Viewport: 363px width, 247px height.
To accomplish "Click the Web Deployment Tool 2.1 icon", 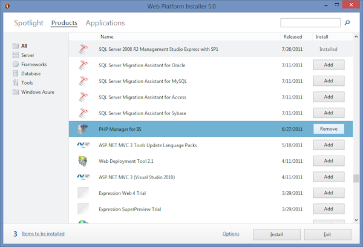I will tap(83, 161).
